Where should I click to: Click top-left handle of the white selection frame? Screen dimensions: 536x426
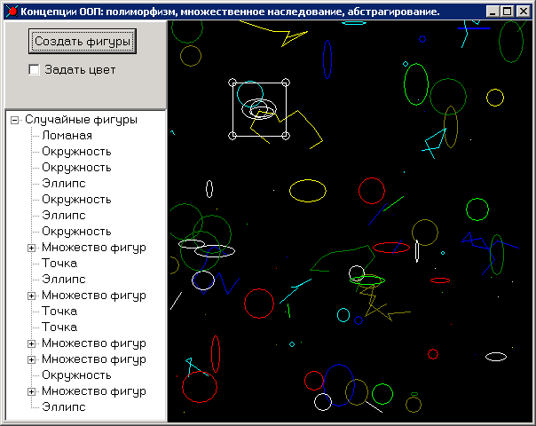tap(233, 83)
